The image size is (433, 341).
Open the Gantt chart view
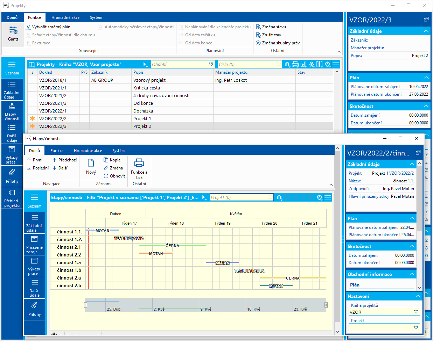(13, 34)
